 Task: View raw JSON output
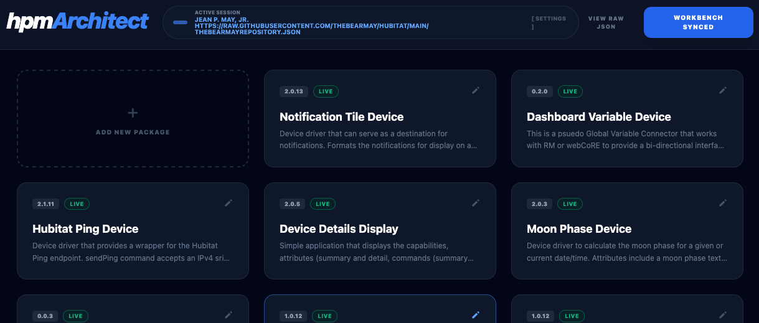pos(606,22)
